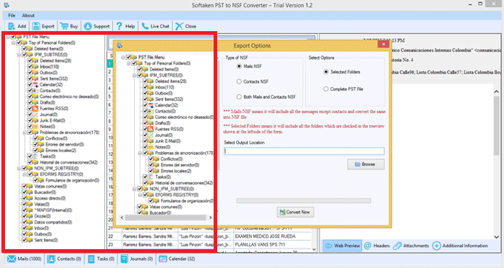Choose the Selected Folders radio option
The height and width of the screenshot is (268, 504).
point(326,72)
